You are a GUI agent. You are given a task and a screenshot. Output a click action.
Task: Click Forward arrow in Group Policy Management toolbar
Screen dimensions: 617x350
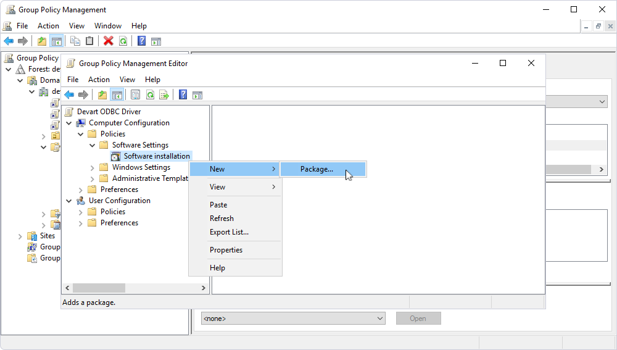[x=23, y=41]
